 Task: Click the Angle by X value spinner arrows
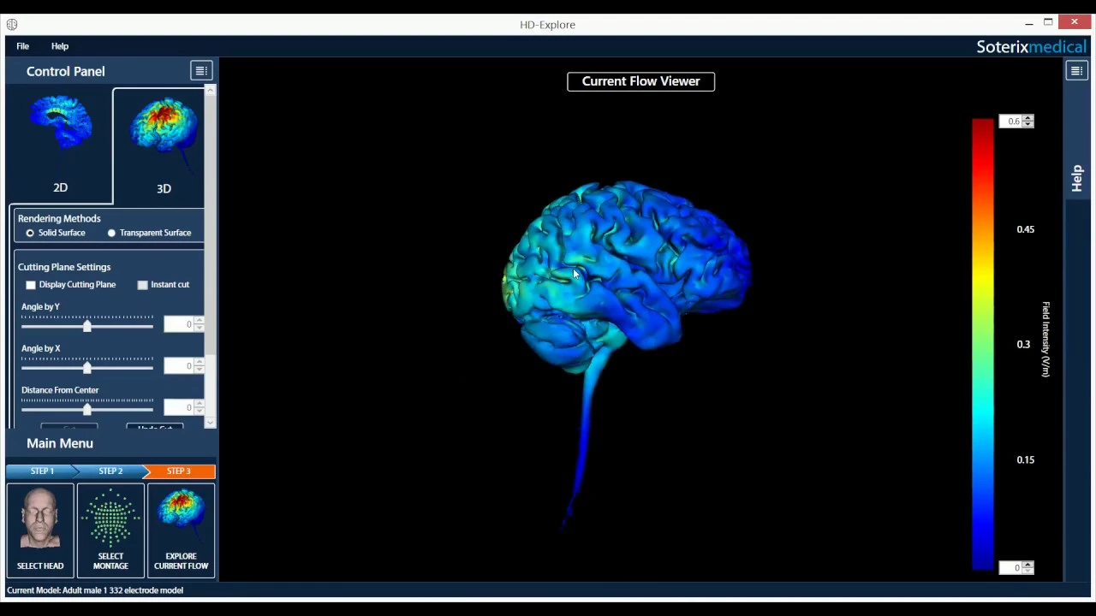(200, 366)
